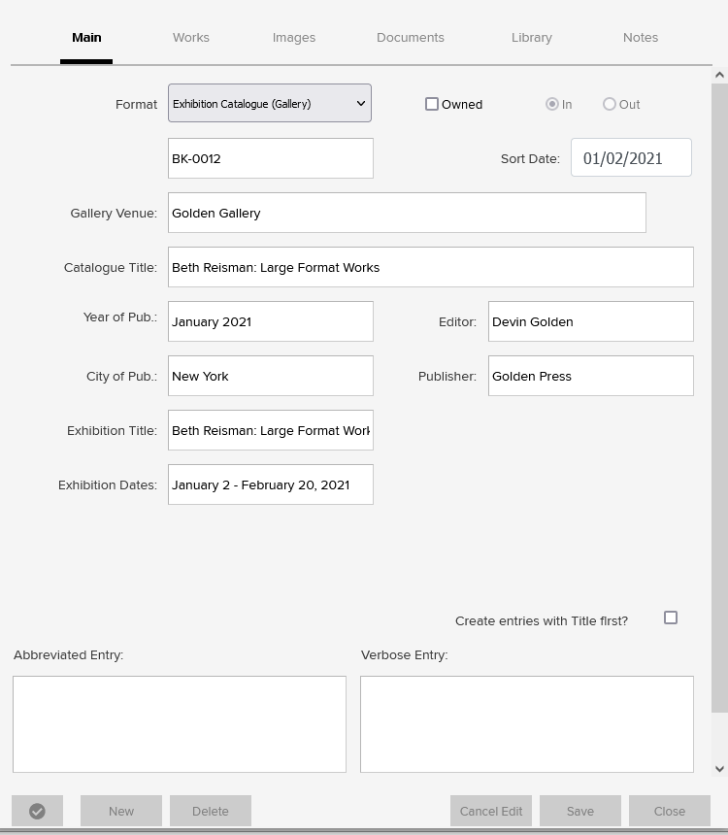The width and height of the screenshot is (728, 835).
Task: Click the checkmark icon button
Action: point(37,811)
